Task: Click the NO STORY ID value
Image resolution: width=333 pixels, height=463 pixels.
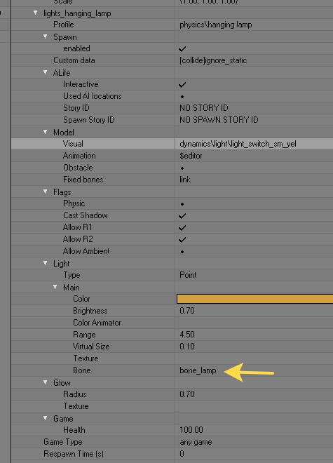Action: tap(204, 108)
